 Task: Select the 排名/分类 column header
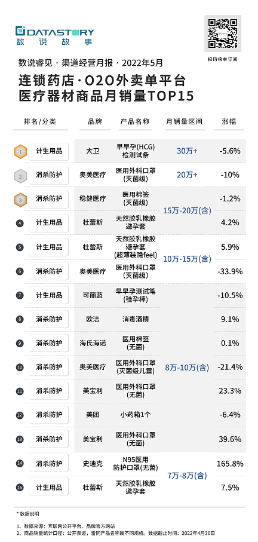(x=40, y=122)
